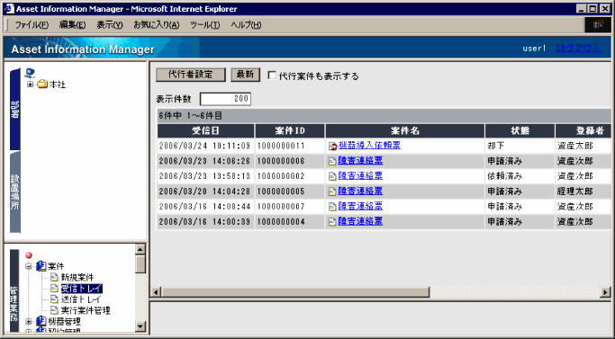Open 機器導入依頼票 case link
The width and height of the screenshot is (615, 339).
pos(369,146)
